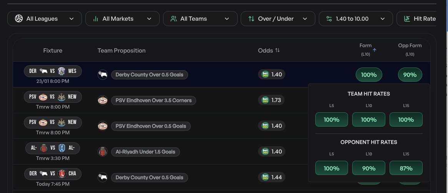This screenshot has width=448, height=193.
Task: Click the opponent L5 100% hit rate badge
Action: click(332, 168)
